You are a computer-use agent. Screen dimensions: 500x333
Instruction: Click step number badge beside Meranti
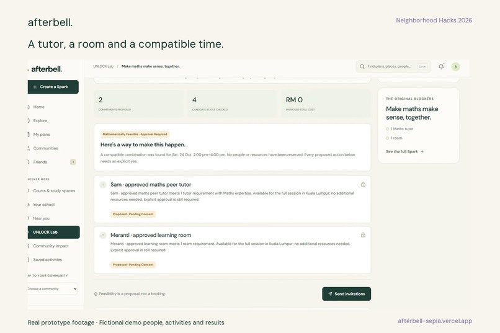(103, 235)
